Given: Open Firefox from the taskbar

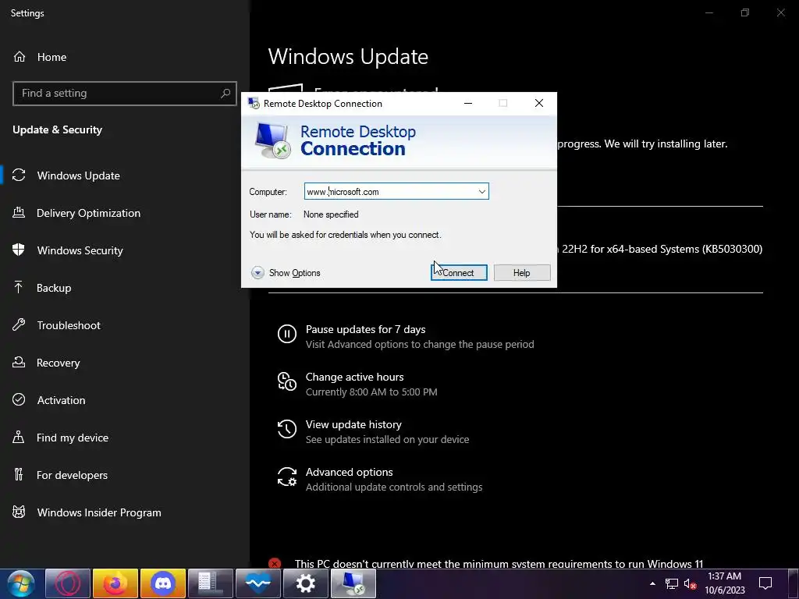Looking at the screenshot, I should 115,583.
